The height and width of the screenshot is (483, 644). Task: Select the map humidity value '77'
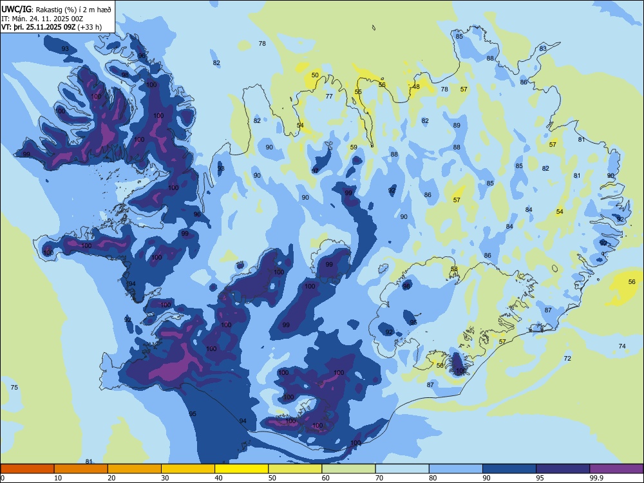[329, 97]
